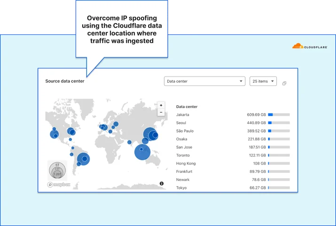Select the Tokyo row label
The image size is (336, 226).
[x=181, y=188]
